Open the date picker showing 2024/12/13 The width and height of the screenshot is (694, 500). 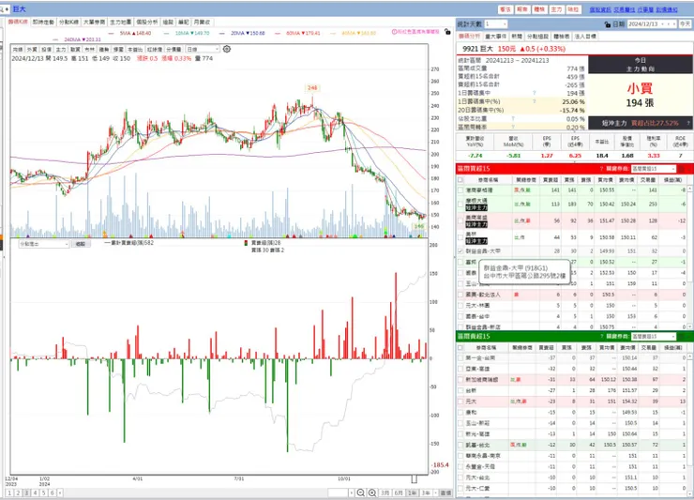click(652, 23)
